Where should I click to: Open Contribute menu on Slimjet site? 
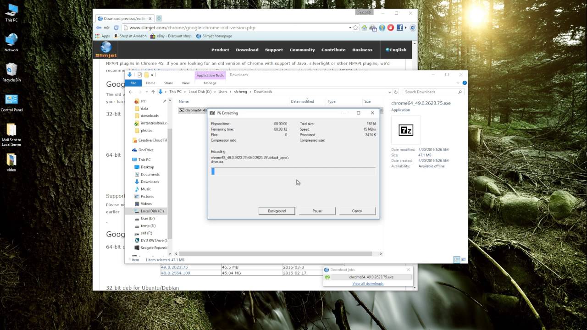click(x=333, y=50)
